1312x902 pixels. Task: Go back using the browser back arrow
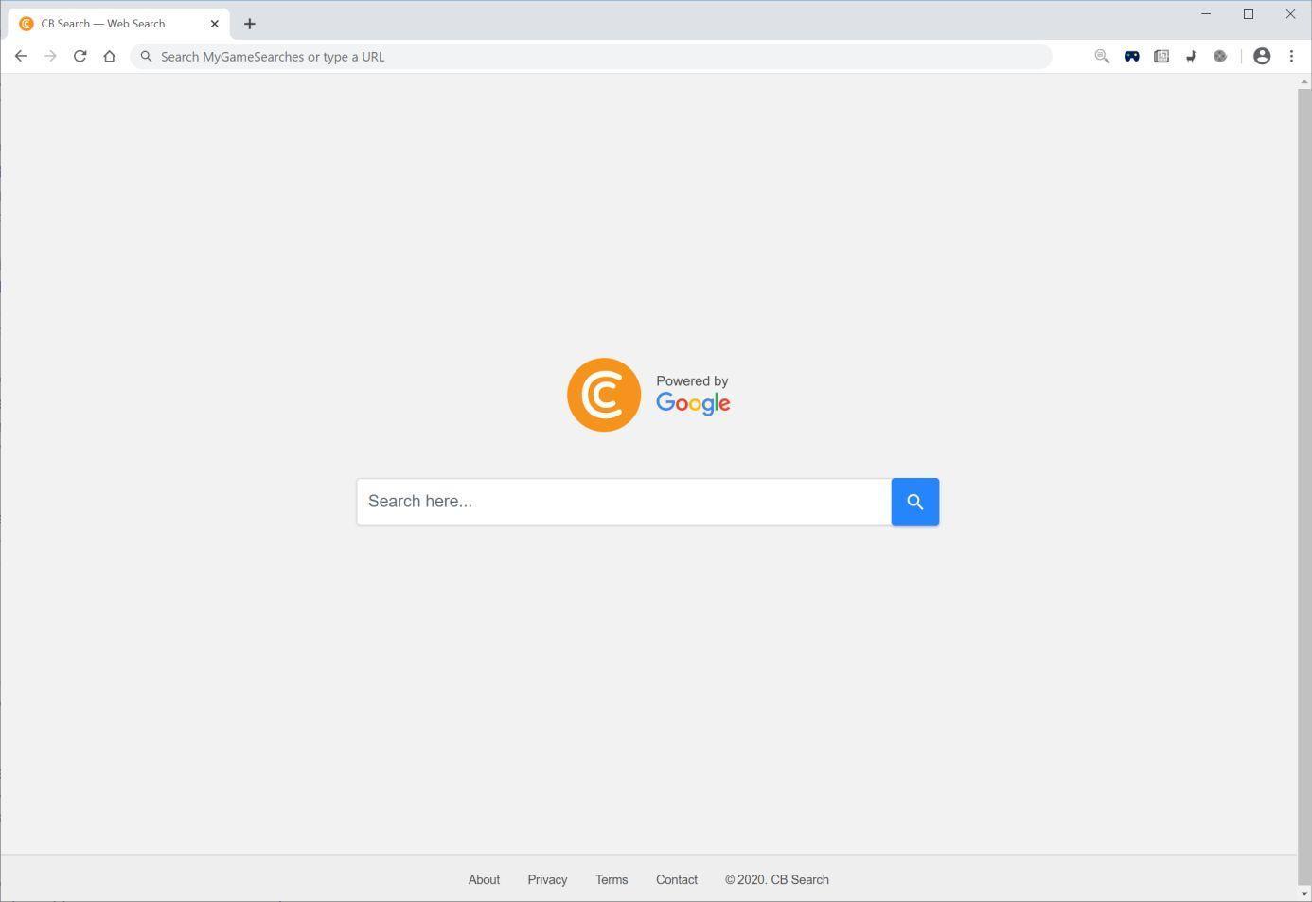click(x=21, y=57)
